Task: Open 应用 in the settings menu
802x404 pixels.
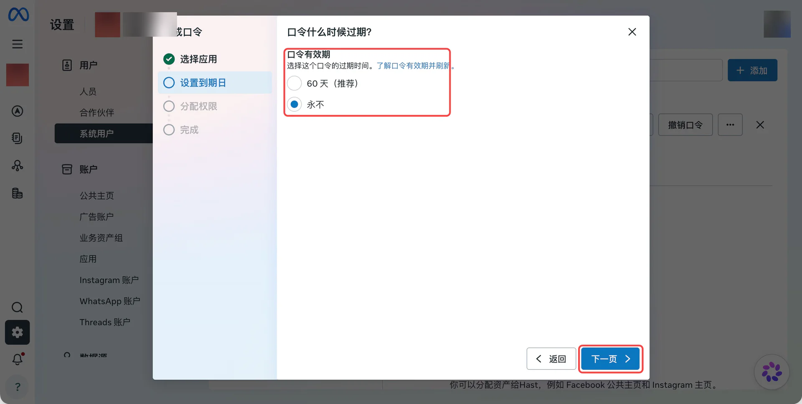Action: [88, 259]
